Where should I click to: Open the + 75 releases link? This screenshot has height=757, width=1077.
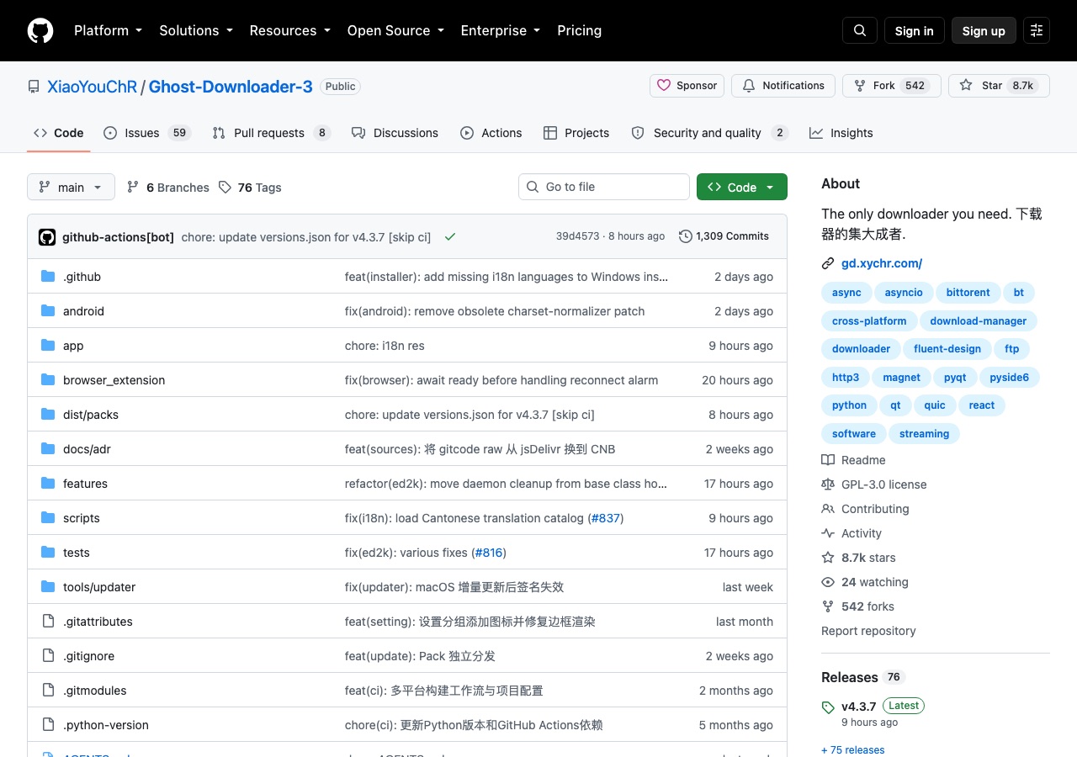click(x=853, y=749)
